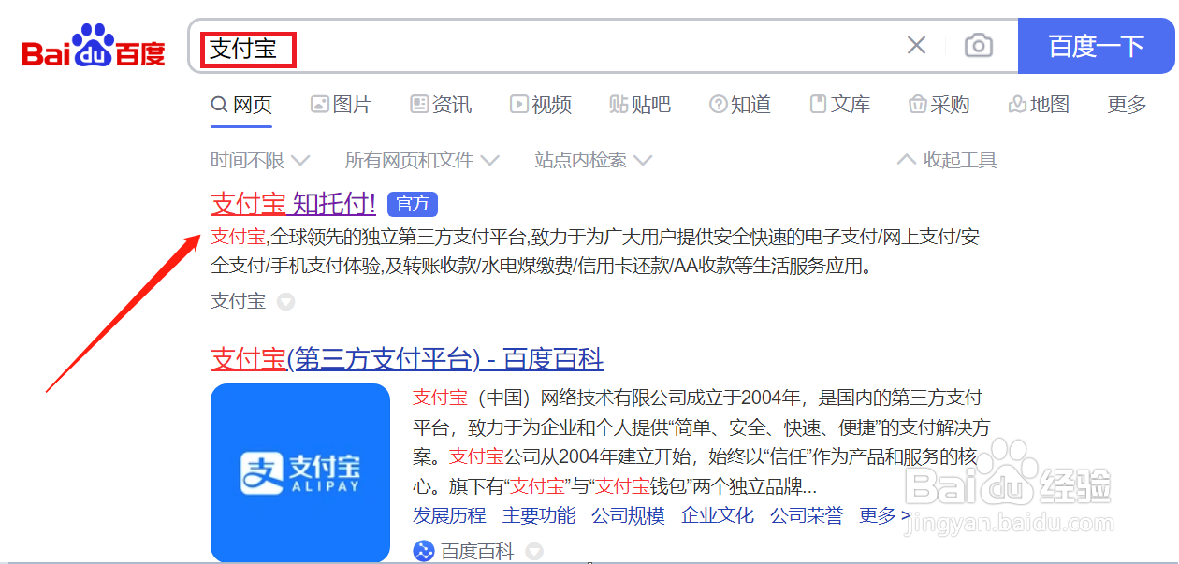The image size is (1179, 564).
Task: Click the 百度一下 search button
Action: point(1097,46)
